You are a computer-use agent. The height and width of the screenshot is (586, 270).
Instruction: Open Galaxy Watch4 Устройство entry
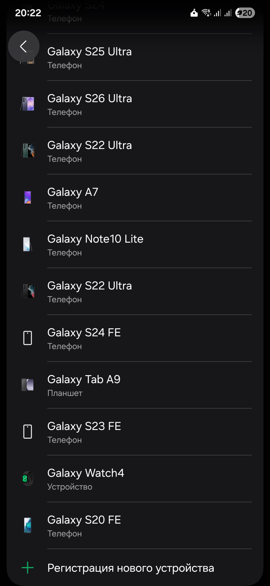(x=135, y=479)
